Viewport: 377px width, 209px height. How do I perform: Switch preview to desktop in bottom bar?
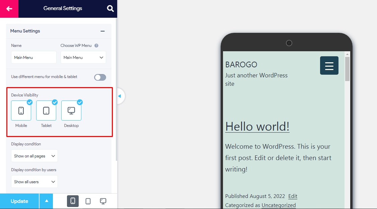point(103,201)
